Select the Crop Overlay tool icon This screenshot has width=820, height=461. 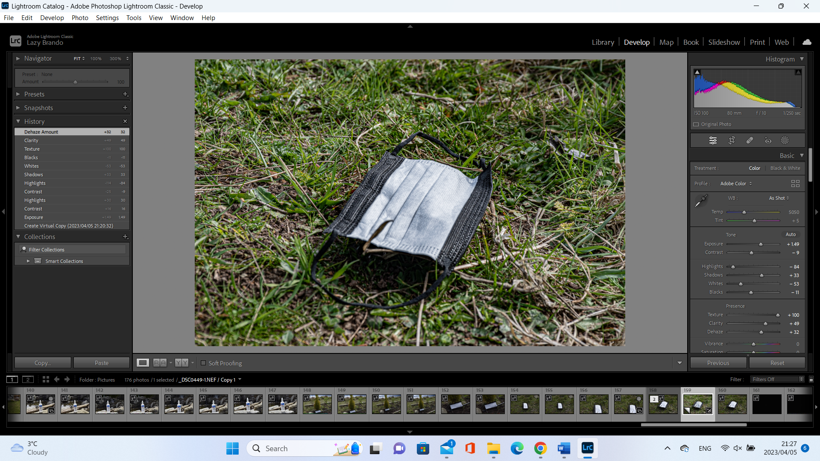pos(732,140)
